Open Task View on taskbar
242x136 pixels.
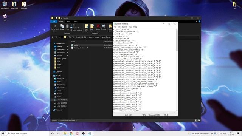(x=59, y=133)
